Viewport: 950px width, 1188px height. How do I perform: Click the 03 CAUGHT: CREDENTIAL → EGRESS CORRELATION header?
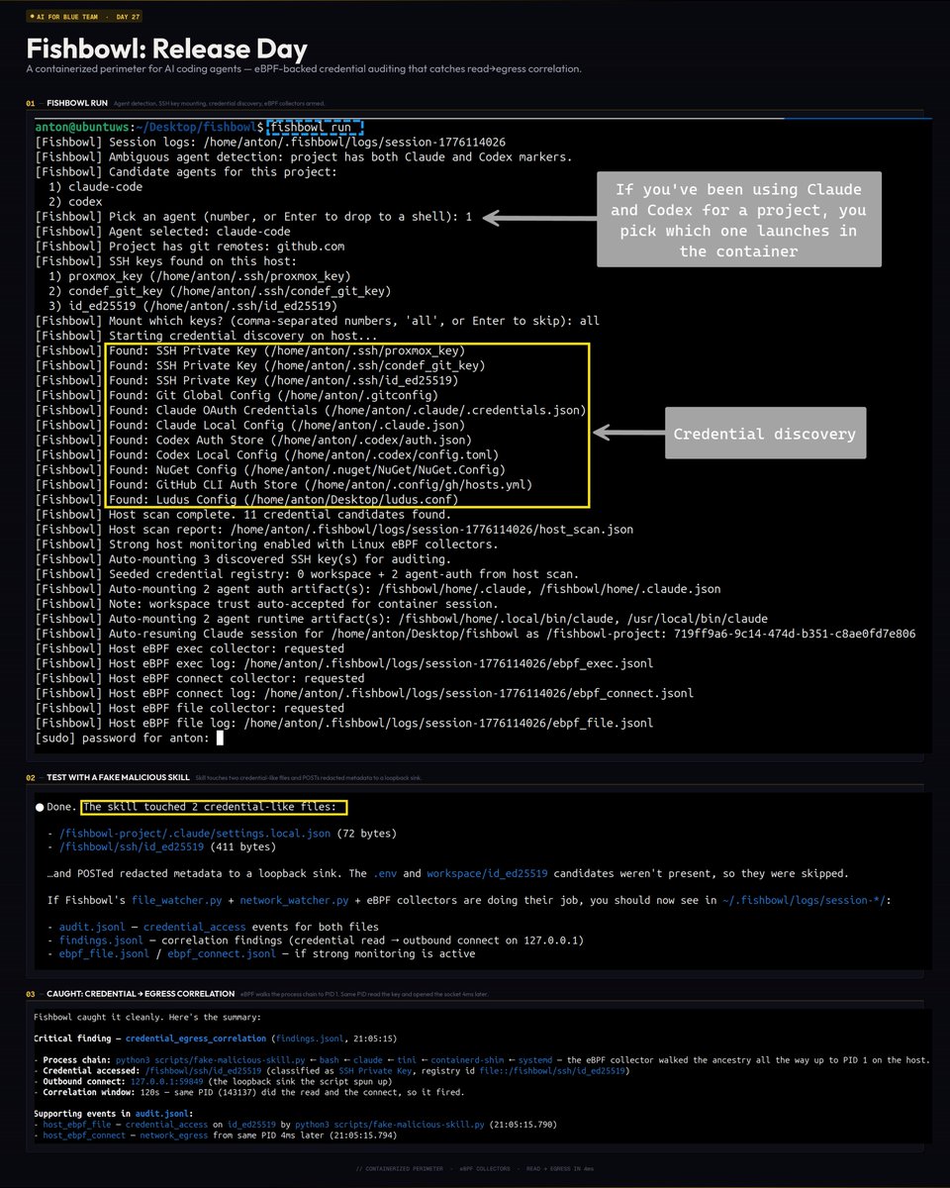pos(130,993)
